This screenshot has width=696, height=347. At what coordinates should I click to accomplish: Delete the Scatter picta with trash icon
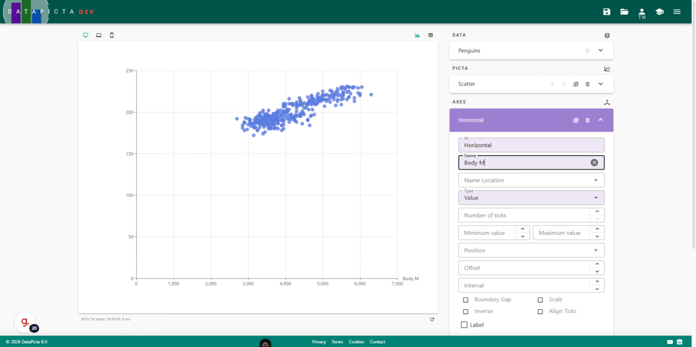click(x=587, y=84)
